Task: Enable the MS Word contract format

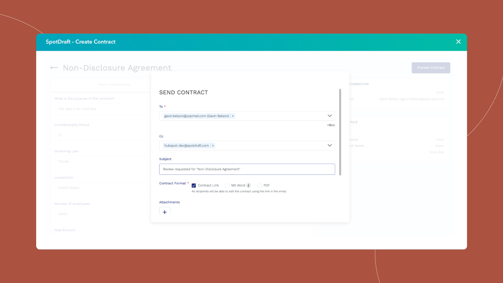Action: (x=227, y=185)
